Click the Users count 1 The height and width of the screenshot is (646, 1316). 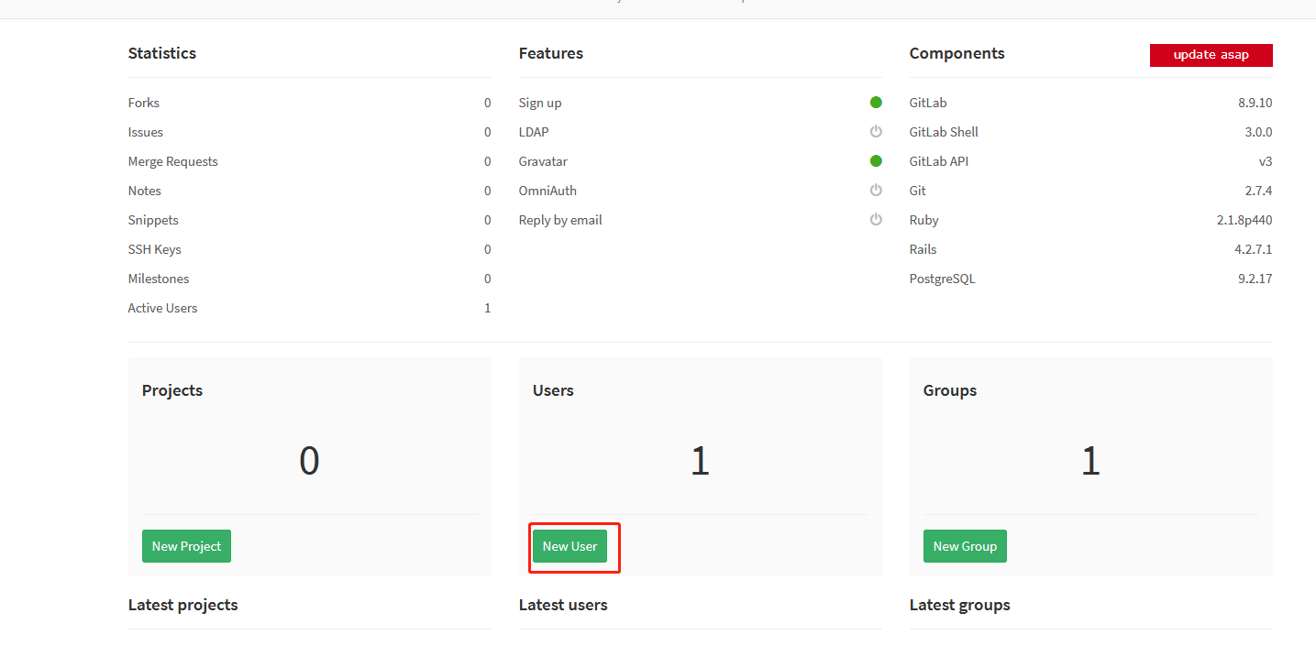pos(700,461)
